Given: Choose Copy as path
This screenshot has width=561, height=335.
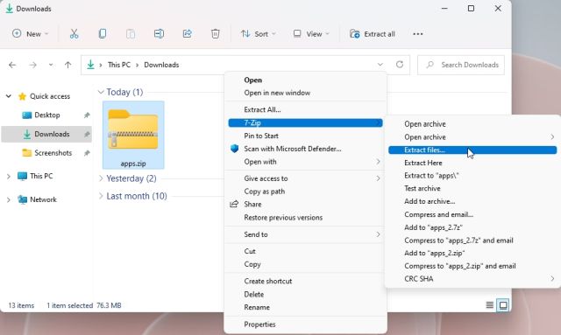Looking at the screenshot, I should [x=265, y=192].
